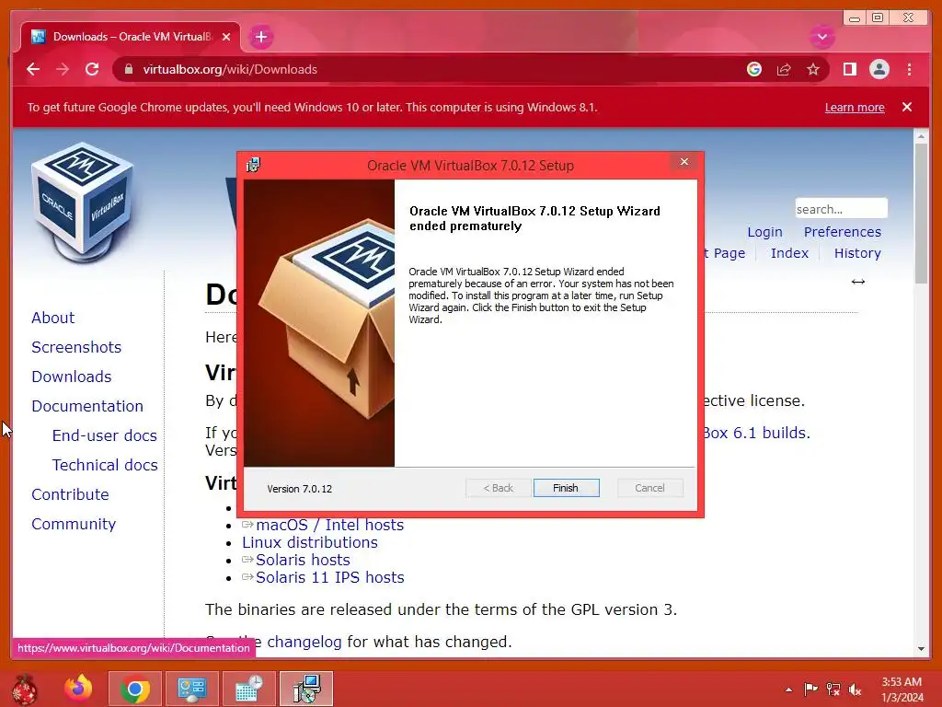Open Chrome's three-dot menu
The image size is (942, 707).
coord(909,69)
